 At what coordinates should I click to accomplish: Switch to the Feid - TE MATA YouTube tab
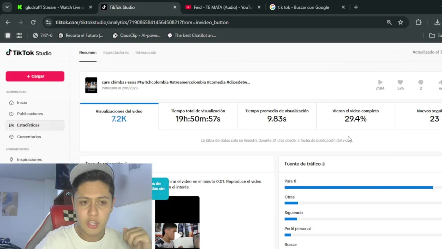point(223,7)
